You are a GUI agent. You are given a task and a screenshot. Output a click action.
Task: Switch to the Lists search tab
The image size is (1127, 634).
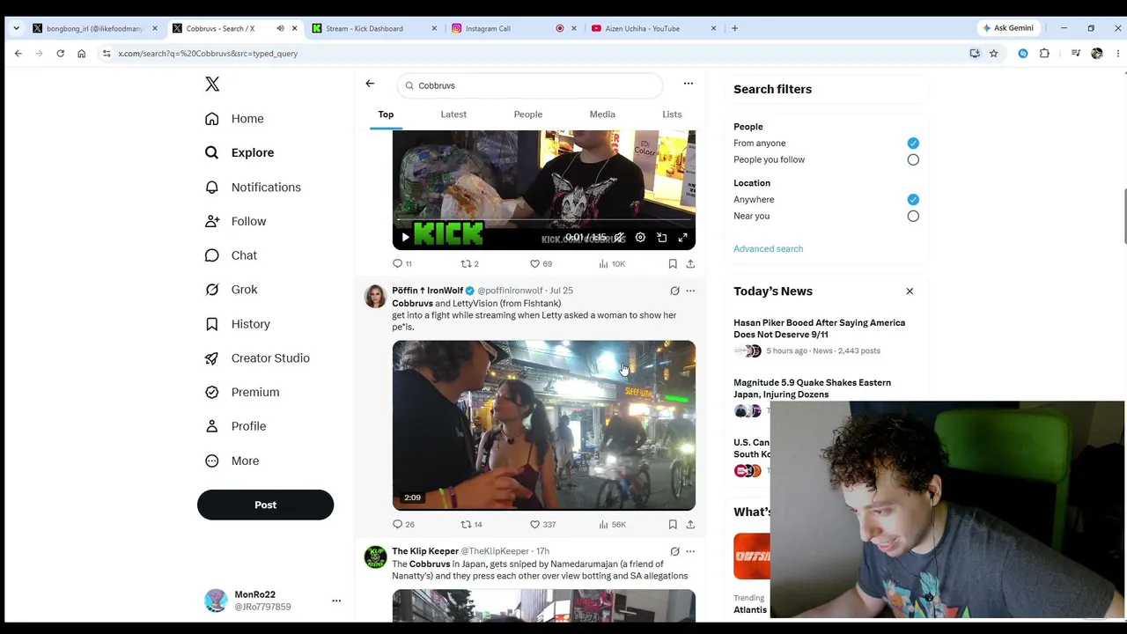672,114
